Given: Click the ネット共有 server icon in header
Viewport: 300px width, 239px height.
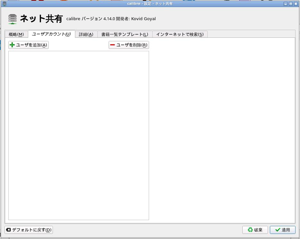Looking at the screenshot, I should [x=13, y=19].
